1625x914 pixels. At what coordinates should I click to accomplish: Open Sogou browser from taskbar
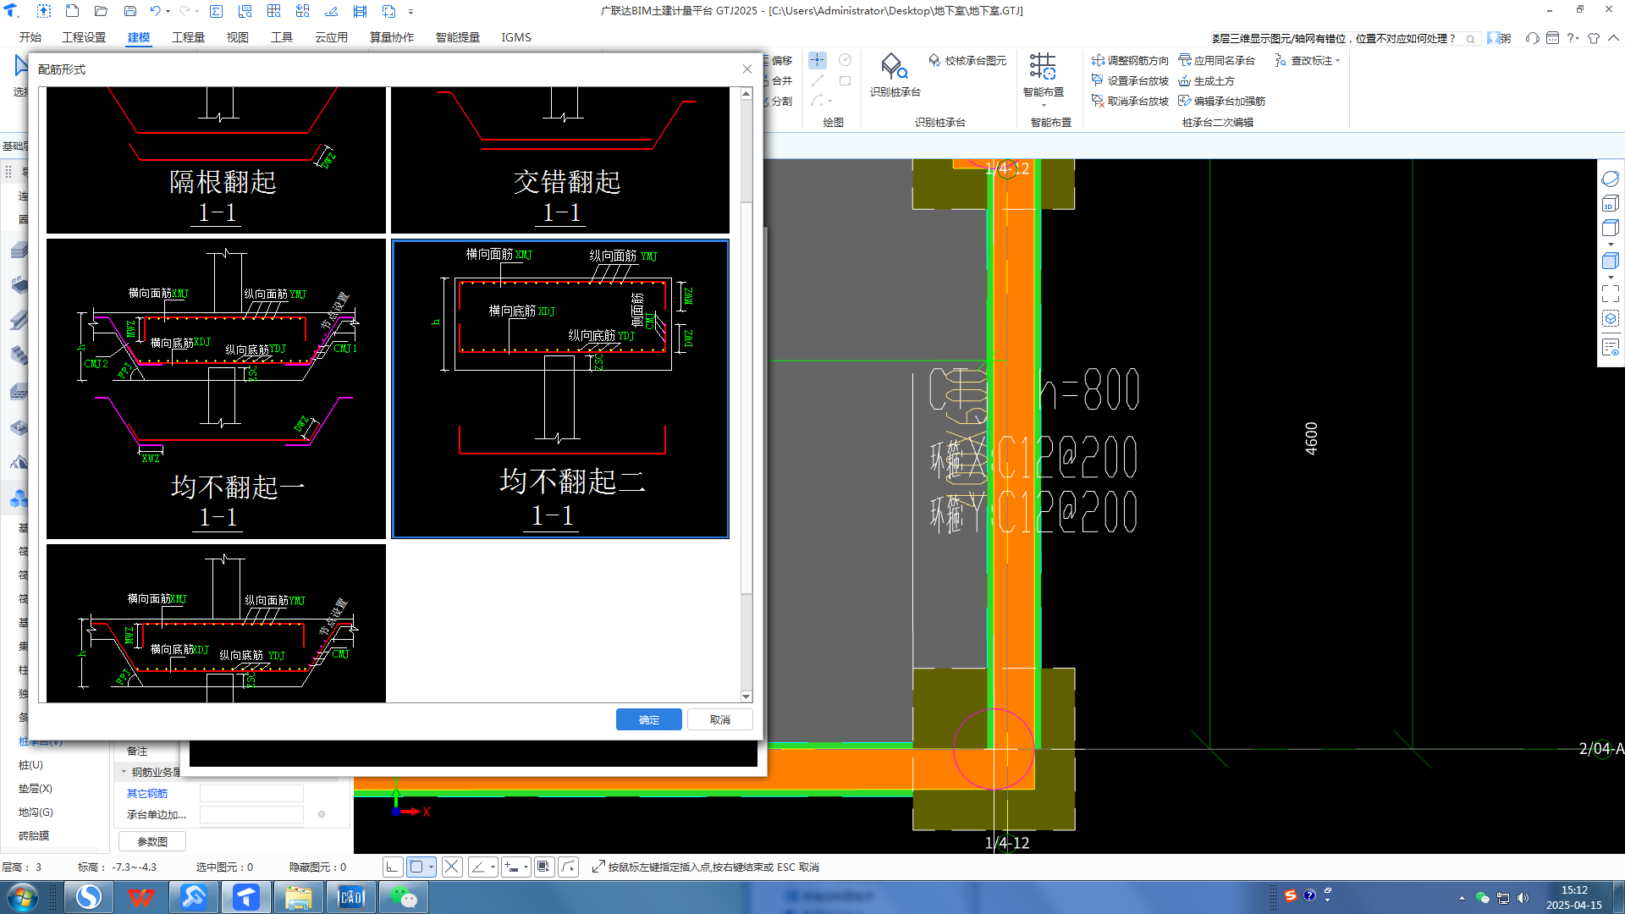click(x=88, y=897)
